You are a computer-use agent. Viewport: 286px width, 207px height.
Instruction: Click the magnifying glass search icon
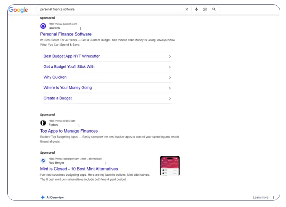pos(214,9)
